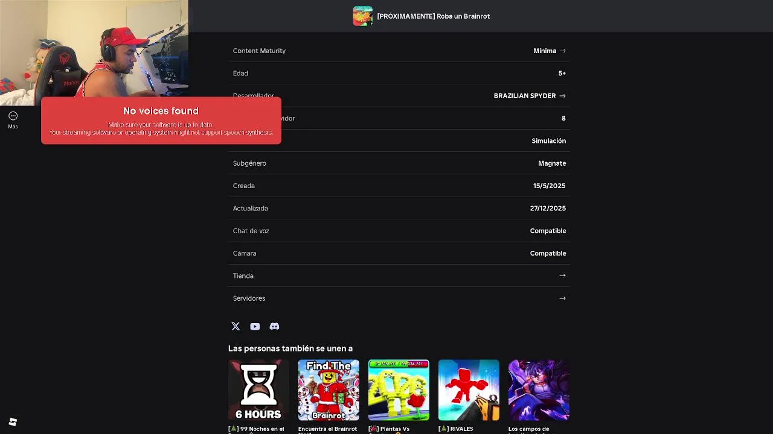Click Compatible value in Chat de voz row
The width and height of the screenshot is (773, 434).
[x=548, y=231]
